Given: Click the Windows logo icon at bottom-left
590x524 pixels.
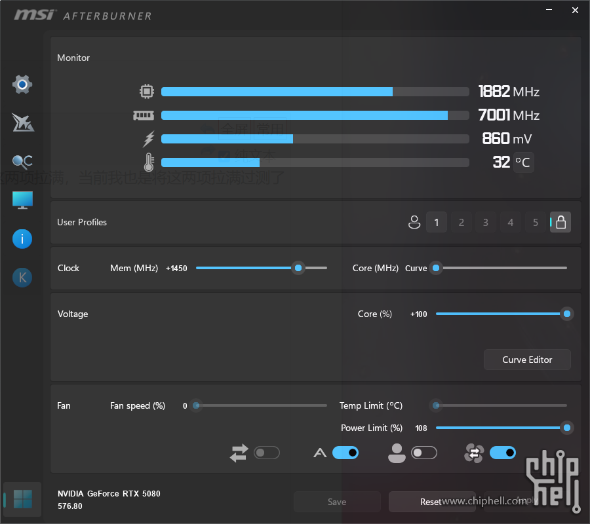Looking at the screenshot, I should [x=22, y=499].
